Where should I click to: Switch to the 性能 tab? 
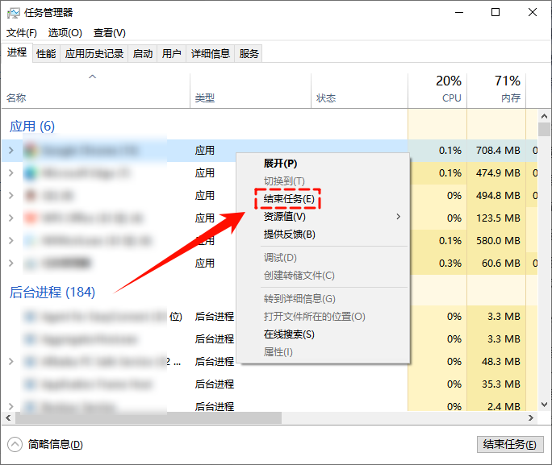click(x=46, y=54)
